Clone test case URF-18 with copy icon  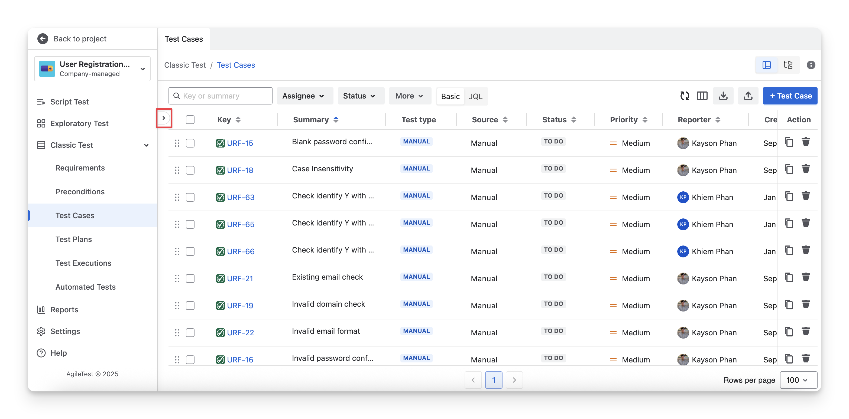coord(789,169)
